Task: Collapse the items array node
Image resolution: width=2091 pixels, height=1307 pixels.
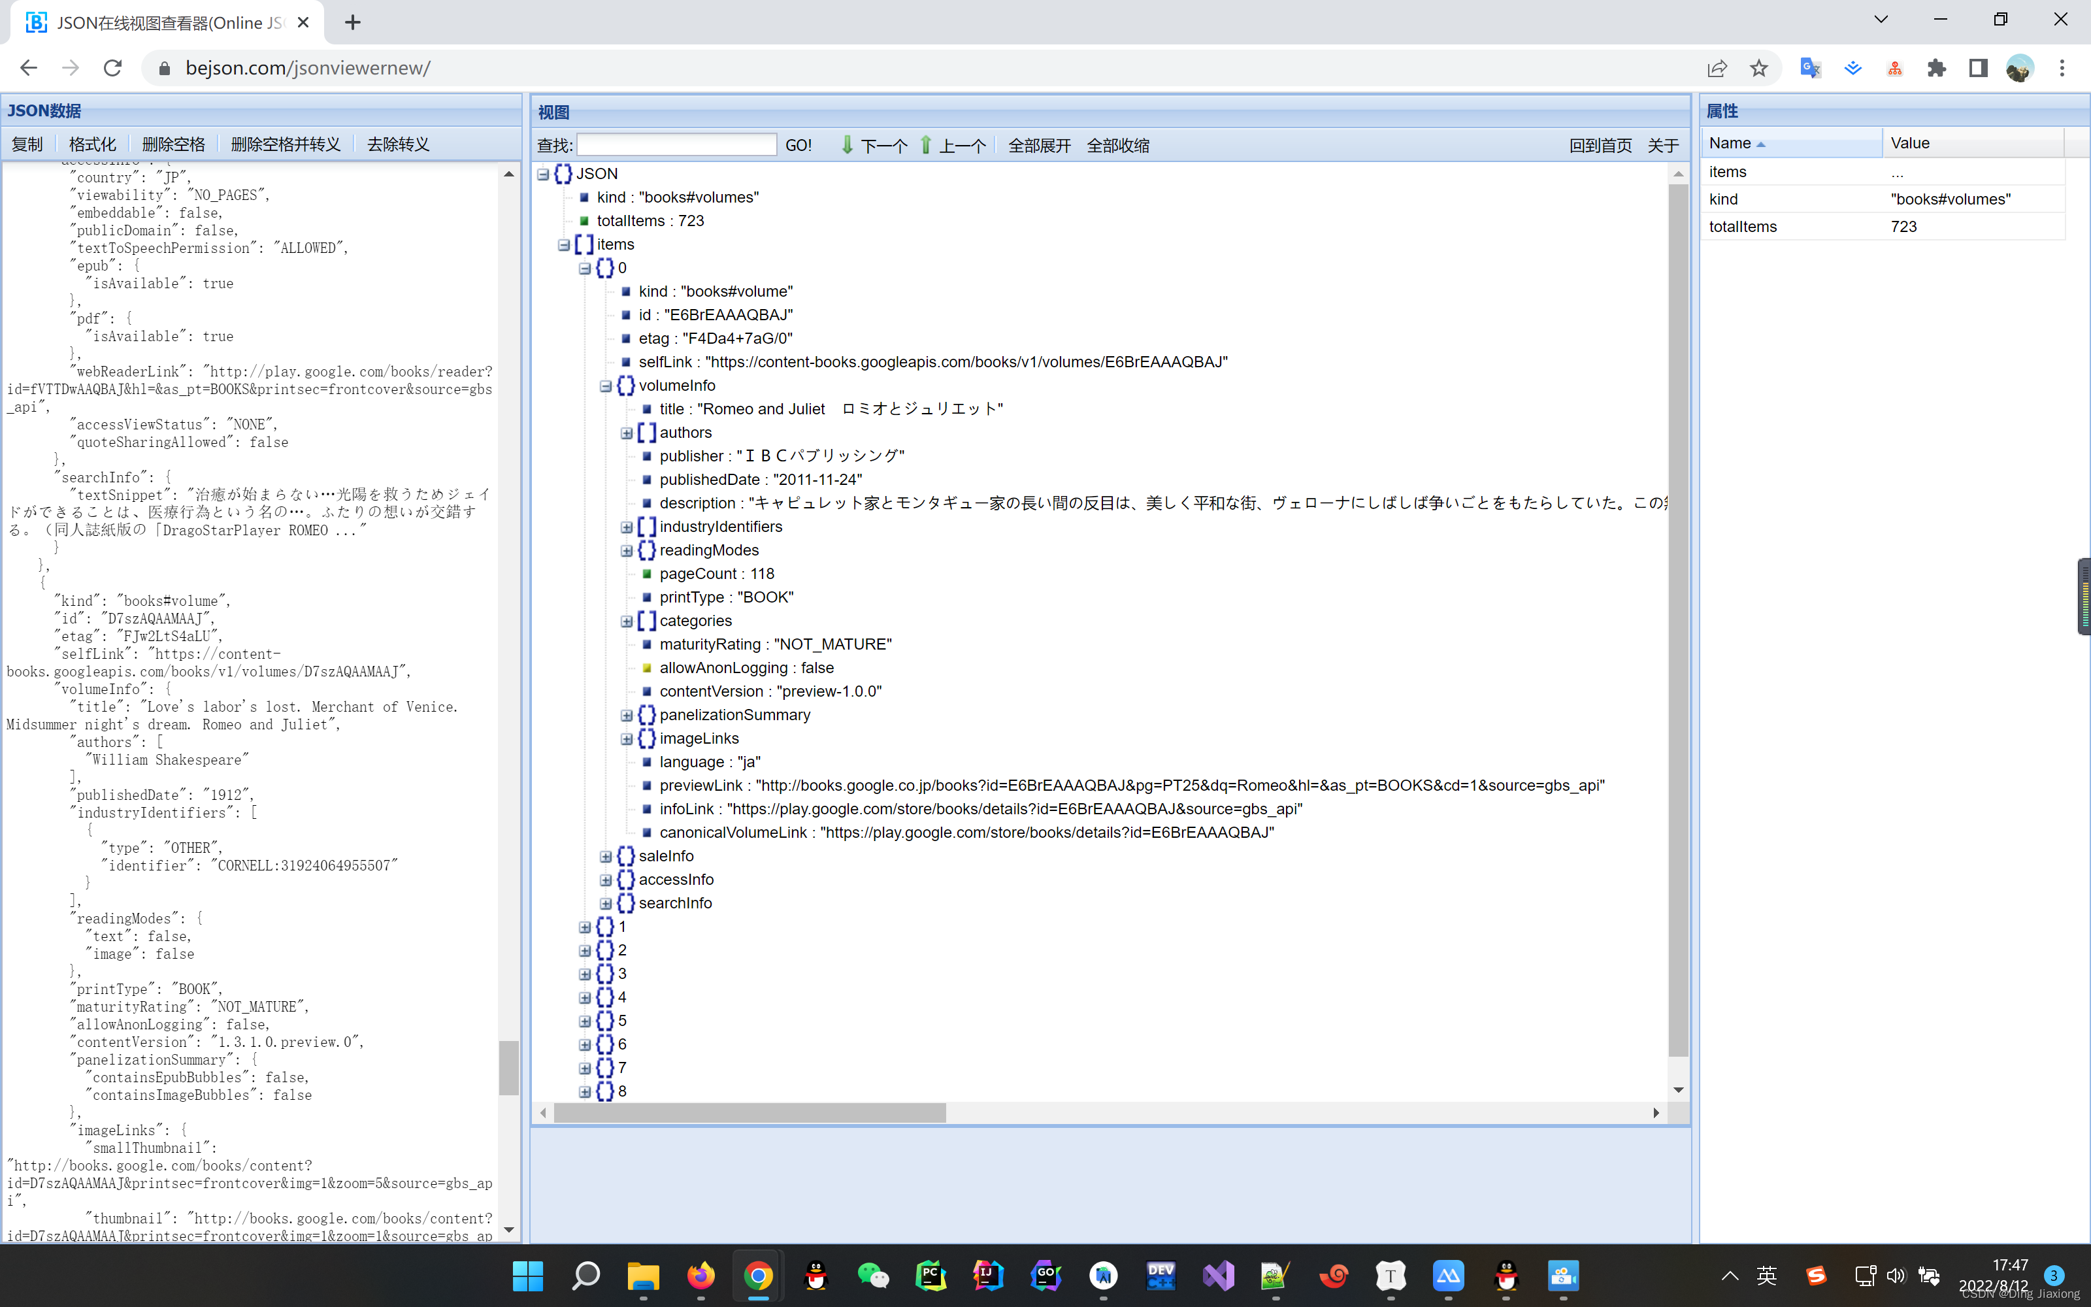Action: pyautogui.click(x=564, y=246)
